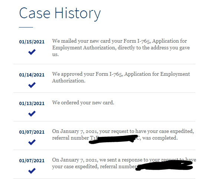The width and height of the screenshot is (208, 179).
Task: Click the Case History heading
Action: coord(60,13)
